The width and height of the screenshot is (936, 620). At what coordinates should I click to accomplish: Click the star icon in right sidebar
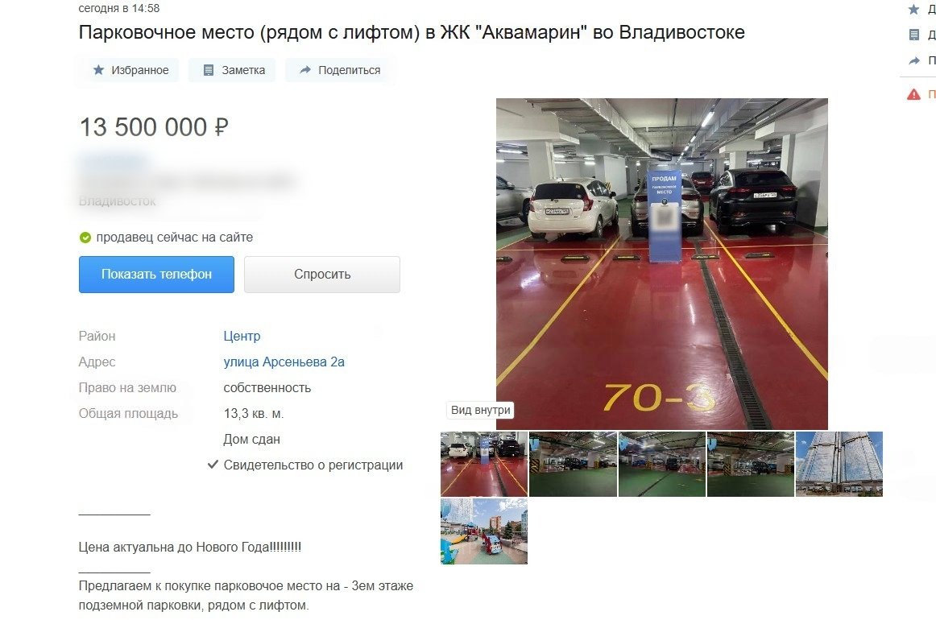(913, 9)
